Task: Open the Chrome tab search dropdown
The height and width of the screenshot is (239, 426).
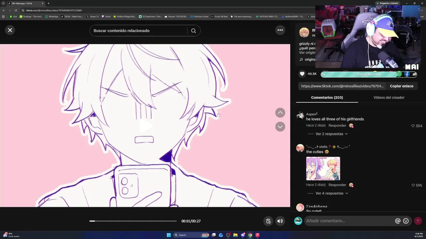Action: coord(3,3)
